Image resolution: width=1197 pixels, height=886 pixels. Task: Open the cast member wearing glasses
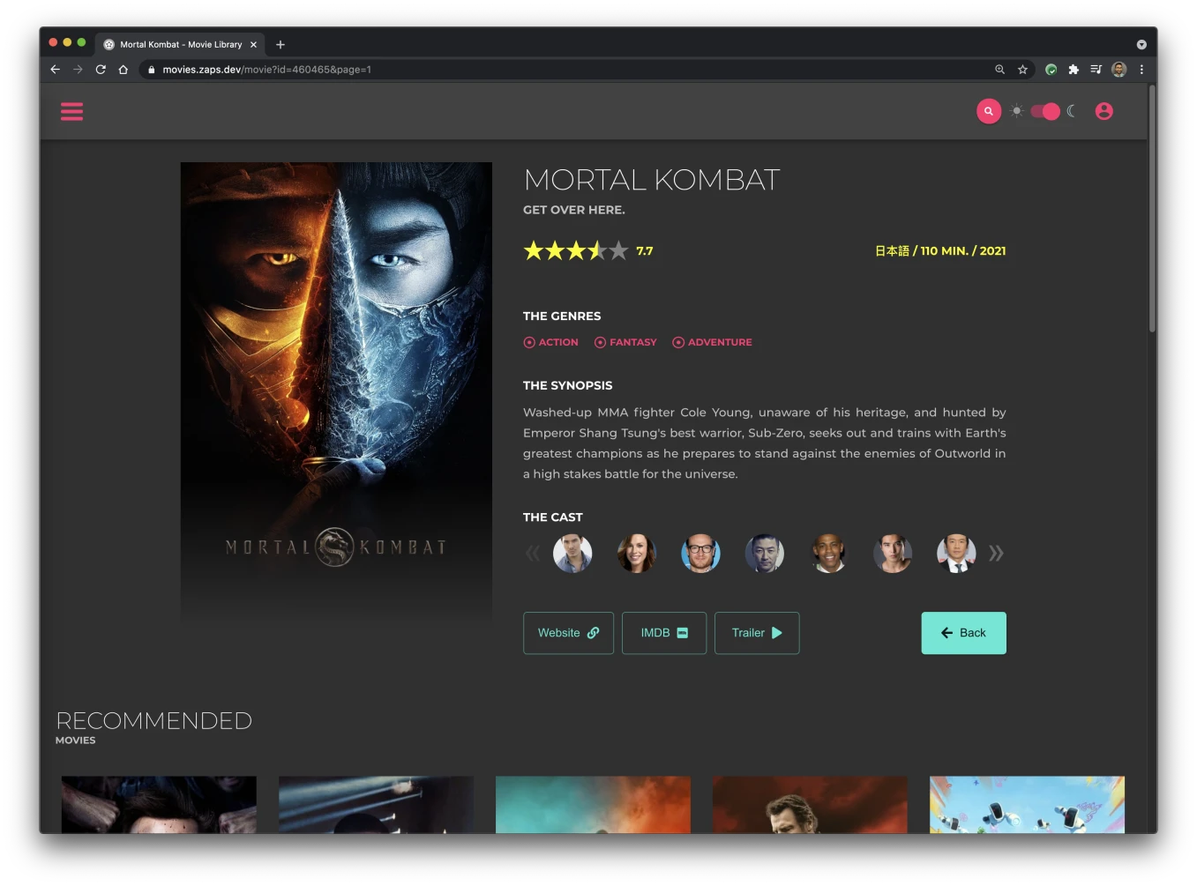click(700, 554)
